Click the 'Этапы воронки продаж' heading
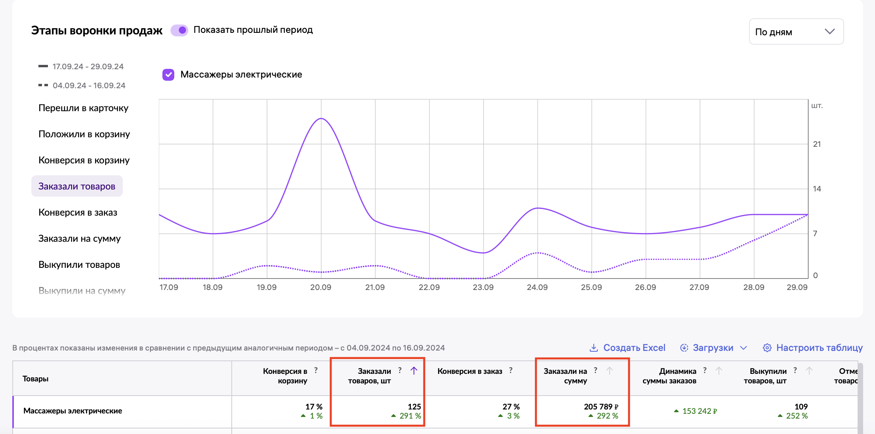Screen dimensions: 875x434 tap(97, 30)
